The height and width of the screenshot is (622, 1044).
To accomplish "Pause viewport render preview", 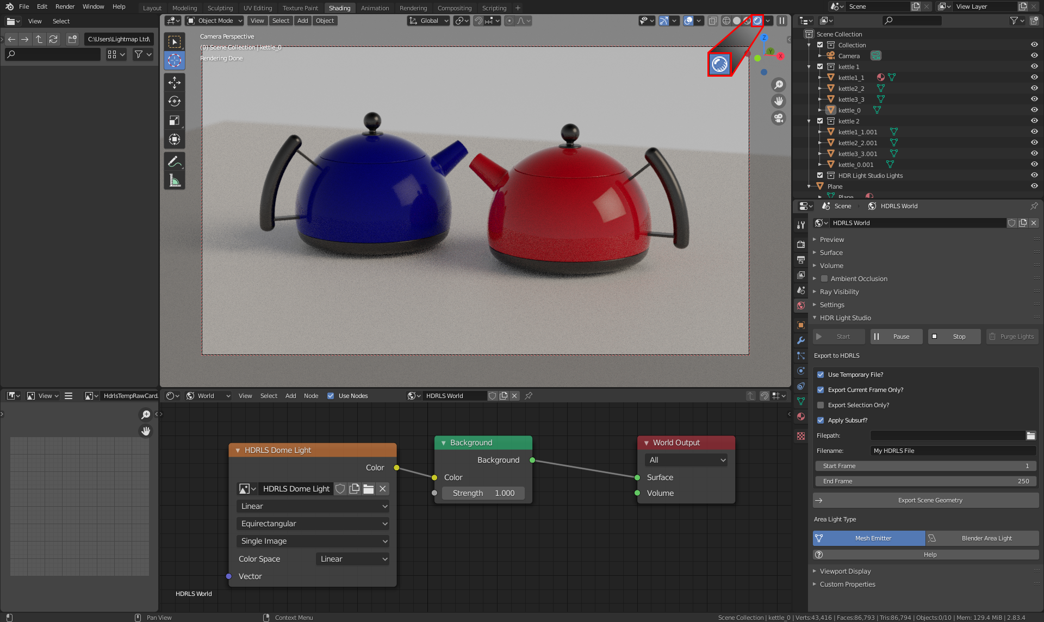I will click(781, 21).
